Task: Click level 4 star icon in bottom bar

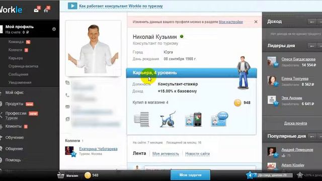Action: pyautogui.click(x=250, y=175)
